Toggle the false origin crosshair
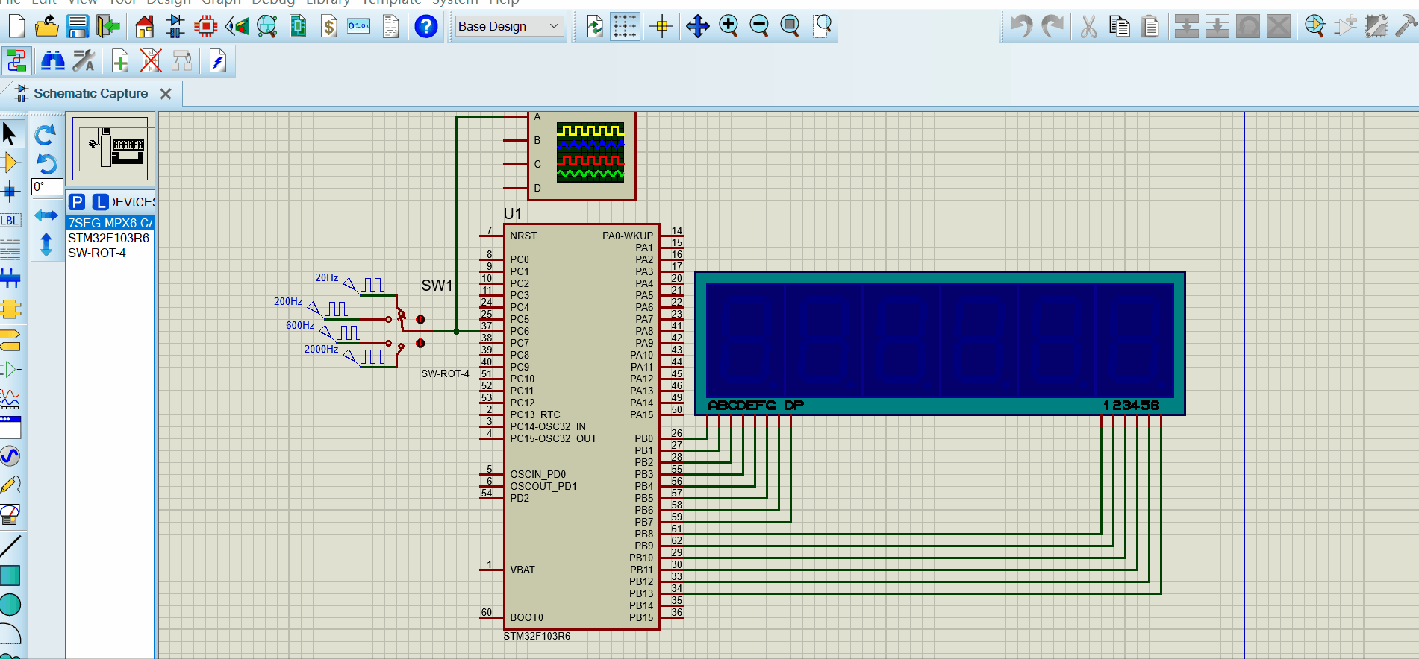Viewport: 1419px width, 659px height. click(x=661, y=26)
